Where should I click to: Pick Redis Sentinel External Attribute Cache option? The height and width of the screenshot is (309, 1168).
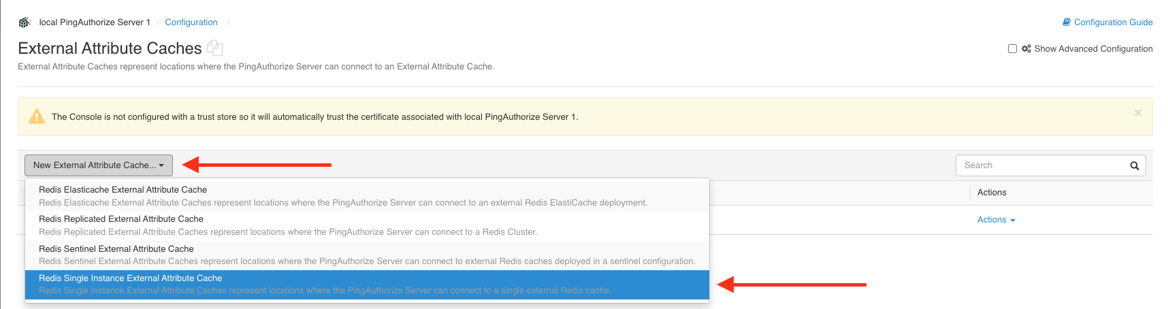[116, 249]
